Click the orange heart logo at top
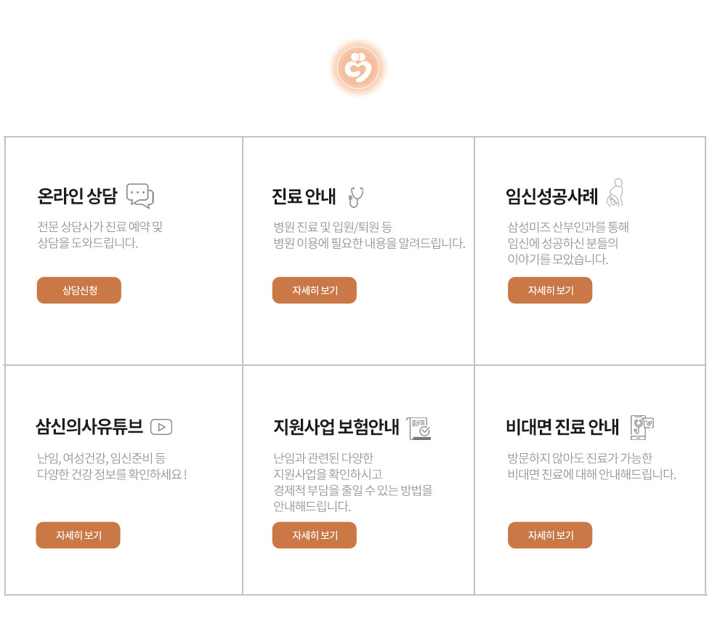The image size is (712, 640). coord(358,68)
